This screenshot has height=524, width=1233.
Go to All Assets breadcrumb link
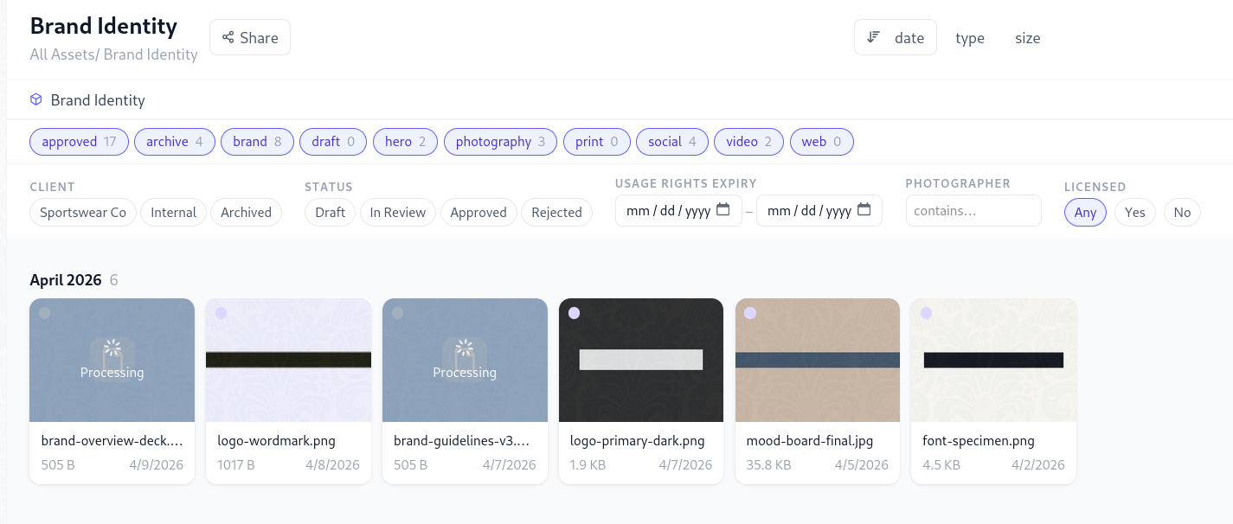pyautogui.click(x=64, y=54)
